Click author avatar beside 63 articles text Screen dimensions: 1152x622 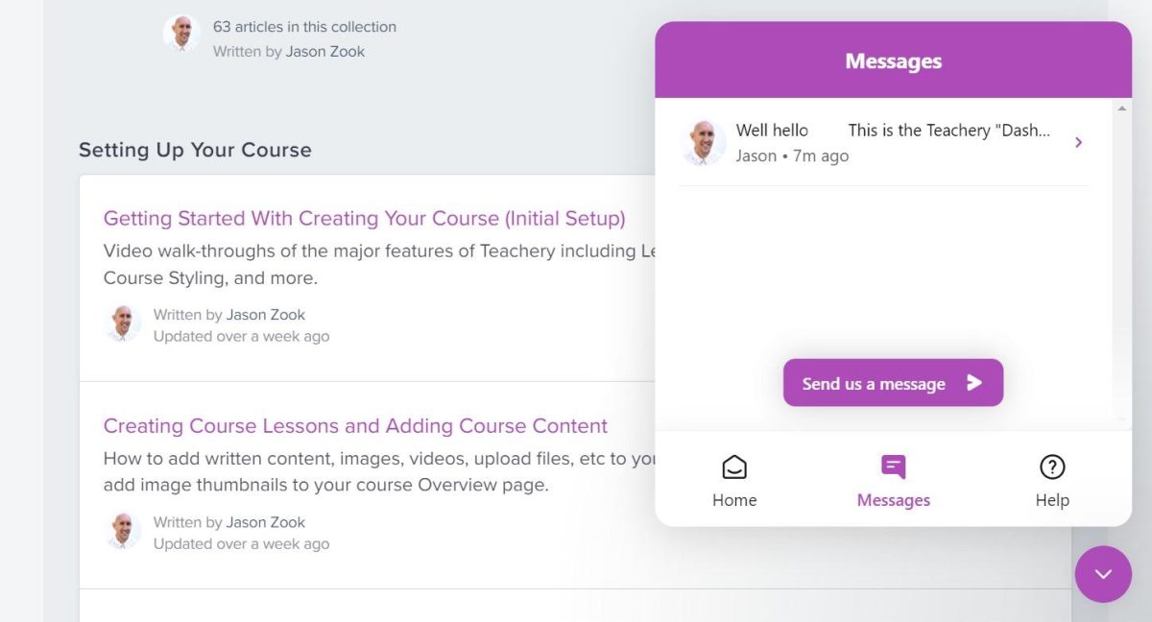(x=181, y=34)
